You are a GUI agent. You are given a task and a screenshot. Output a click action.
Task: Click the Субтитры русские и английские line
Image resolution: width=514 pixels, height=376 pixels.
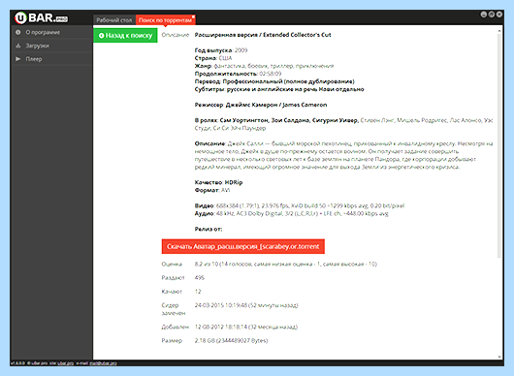click(279, 89)
